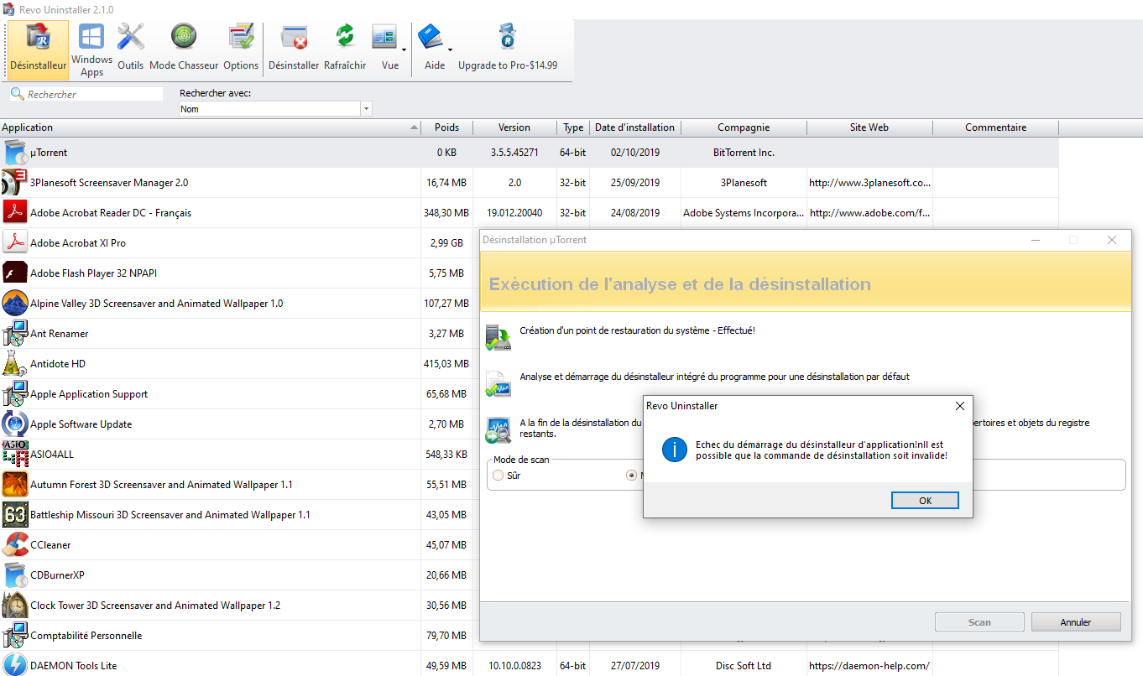Sort by the Poids column header
This screenshot has width=1143, height=676.
(446, 127)
